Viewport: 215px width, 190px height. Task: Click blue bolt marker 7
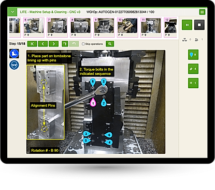pyautogui.click(x=104, y=103)
